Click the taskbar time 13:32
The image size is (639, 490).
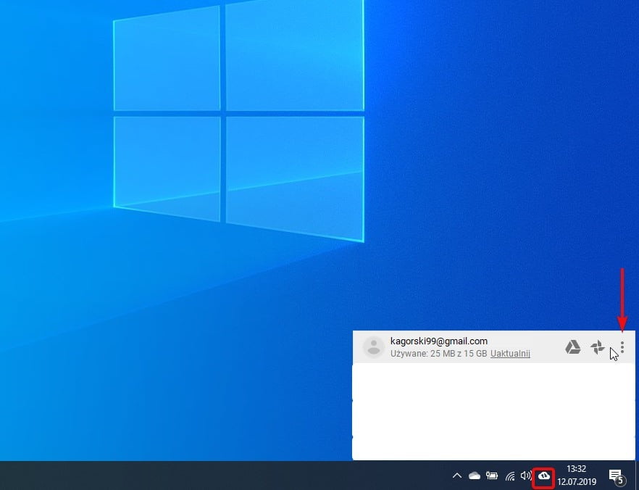pyautogui.click(x=576, y=469)
